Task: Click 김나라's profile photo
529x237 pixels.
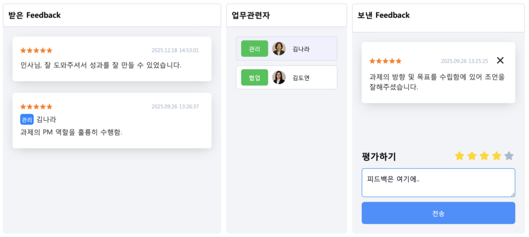Action: coord(279,49)
